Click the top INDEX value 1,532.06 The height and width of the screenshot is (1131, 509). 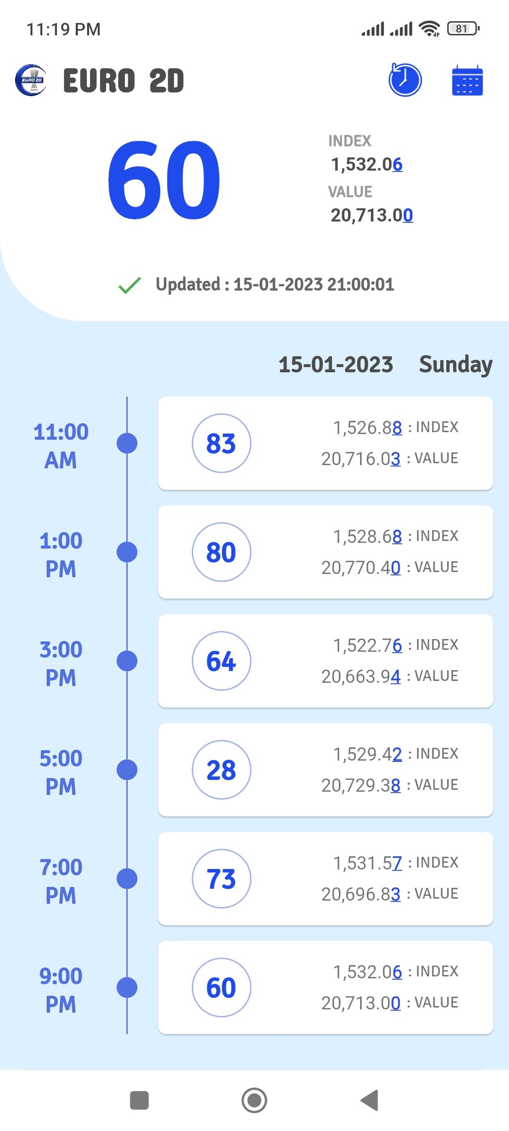(367, 164)
